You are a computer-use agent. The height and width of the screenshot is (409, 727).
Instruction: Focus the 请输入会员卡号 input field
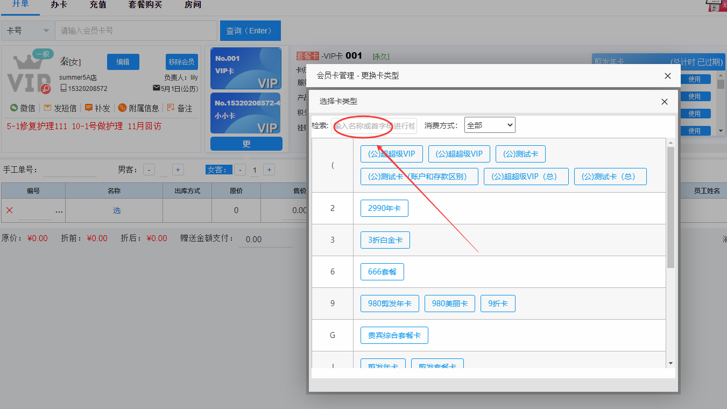point(136,31)
